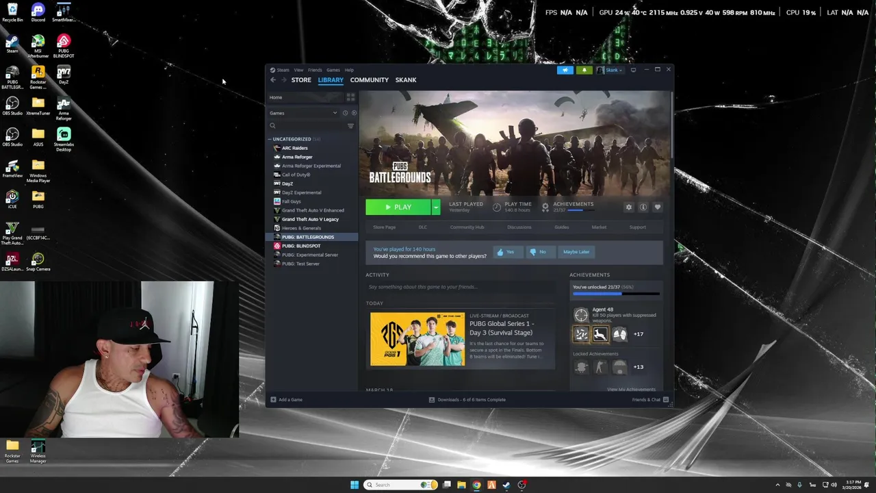Open the Friends menu
The image size is (876, 493).
tap(315, 70)
